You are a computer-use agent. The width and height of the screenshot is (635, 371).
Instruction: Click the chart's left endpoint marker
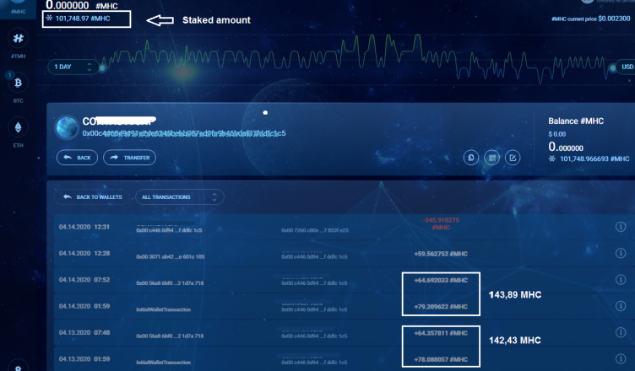[x=102, y=68]
